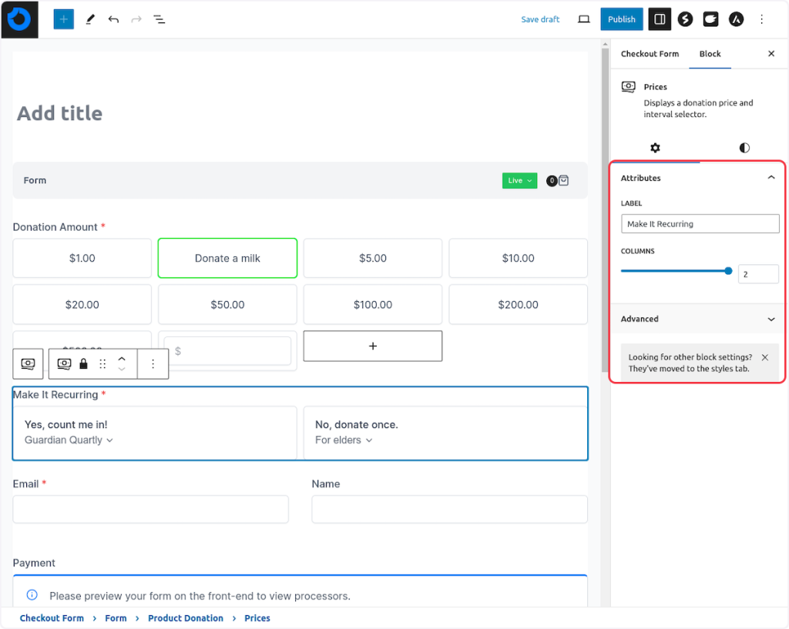The width and height of the screenshot is (789, 629).
Task: Click the Columns slider handle
Action: (x=728, y=271)
